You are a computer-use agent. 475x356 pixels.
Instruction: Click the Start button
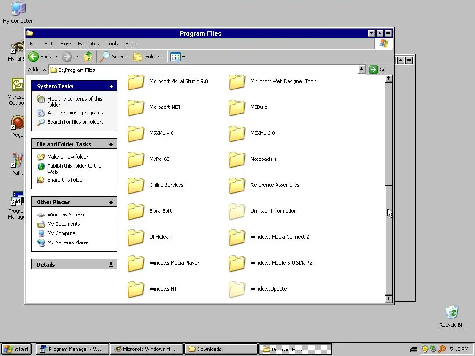pos(17,350)
